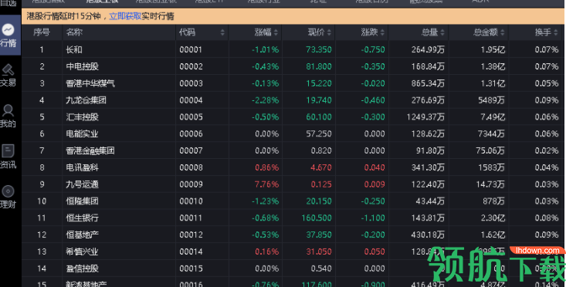Click the 75.06万 turnover amount
The image size is (566, 287).
(490, 150)
